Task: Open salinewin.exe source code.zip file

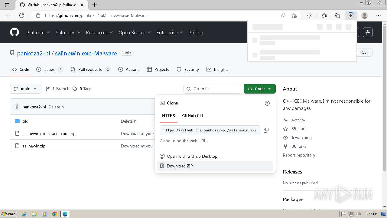Action: tap(49, 134)
